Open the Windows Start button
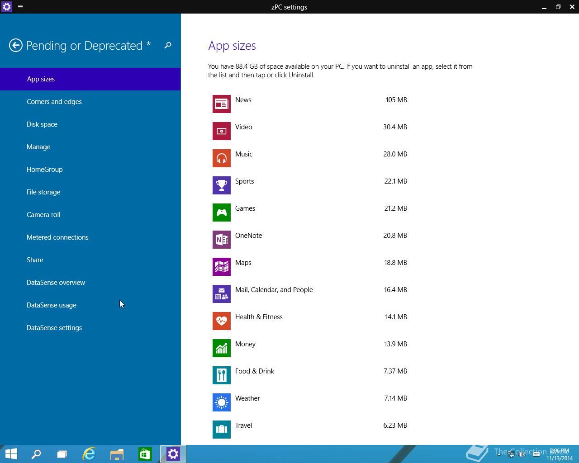The width and height of the screenshot is (579, 463). coord(11,454)
